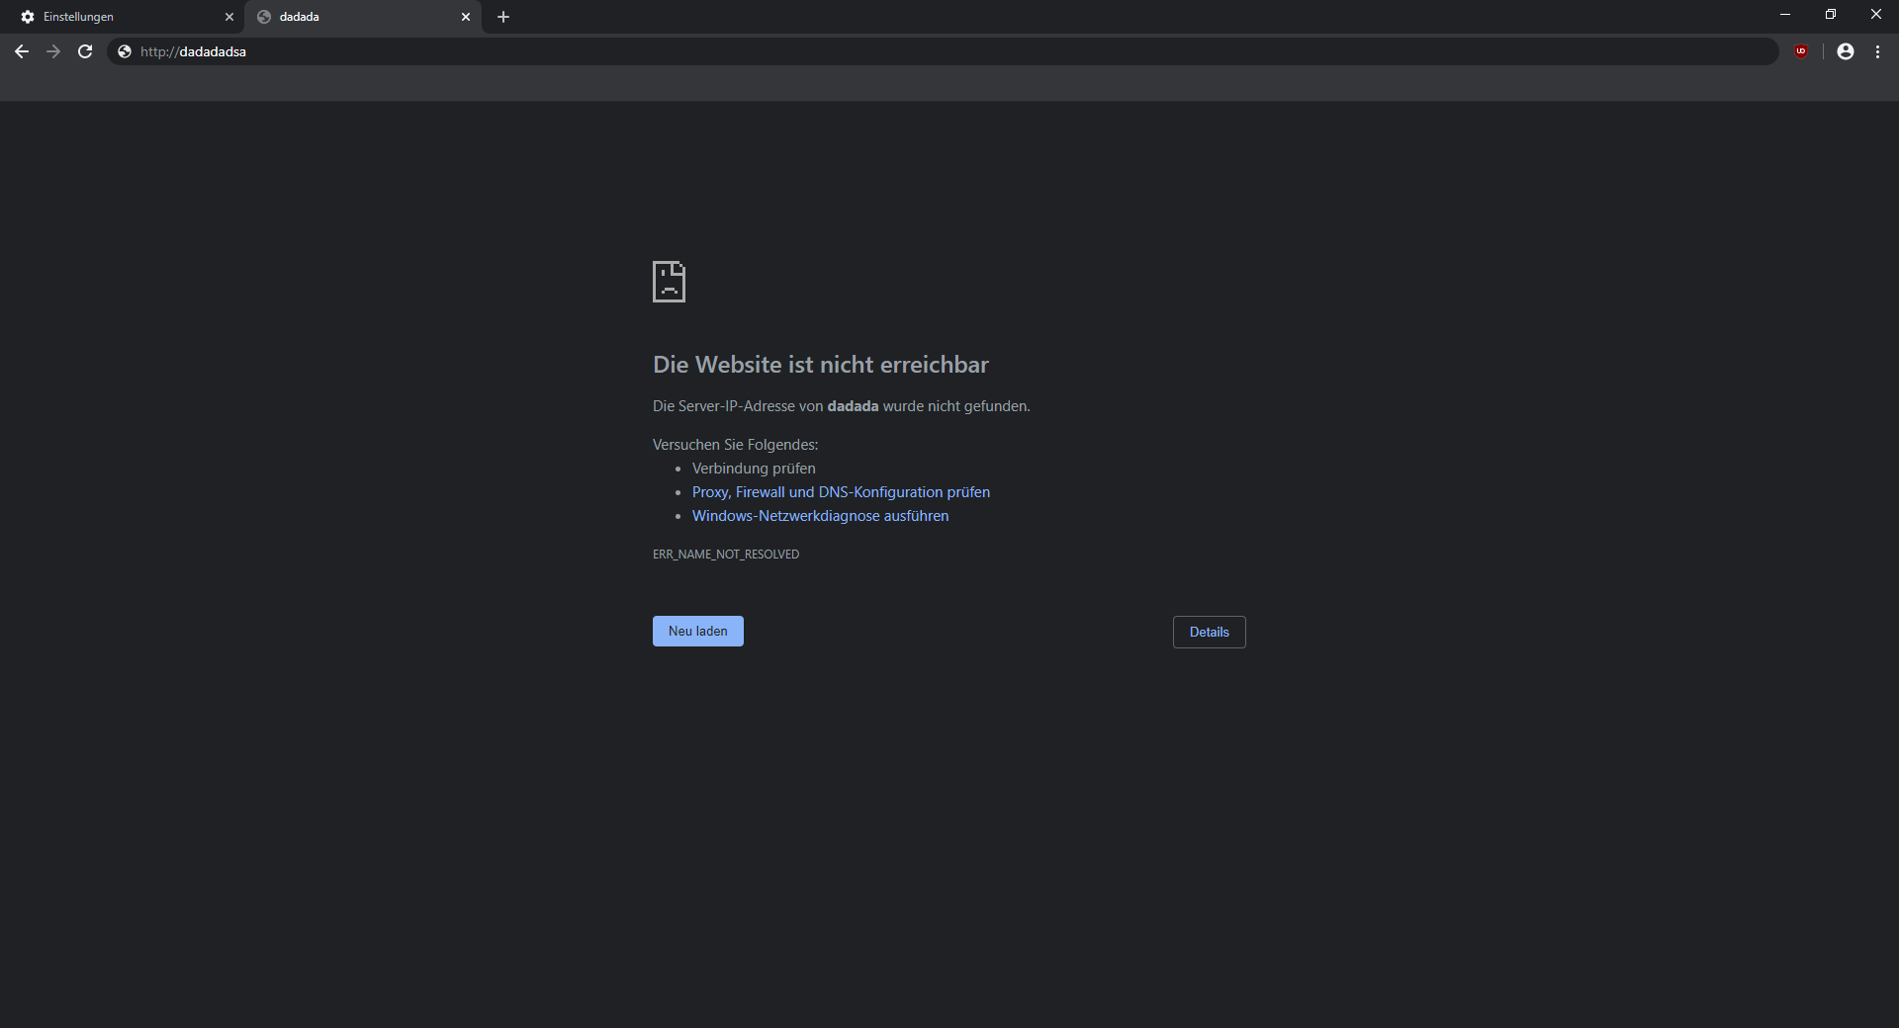Screen dimensions: 1899x1028
Task: Minimize the browser window
Action: tap(1785, 15)
